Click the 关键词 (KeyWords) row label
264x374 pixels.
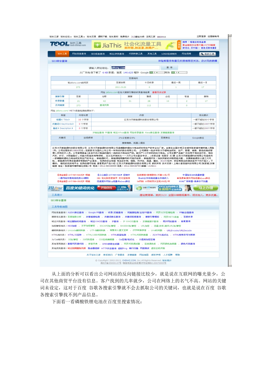tap(63, 124)
